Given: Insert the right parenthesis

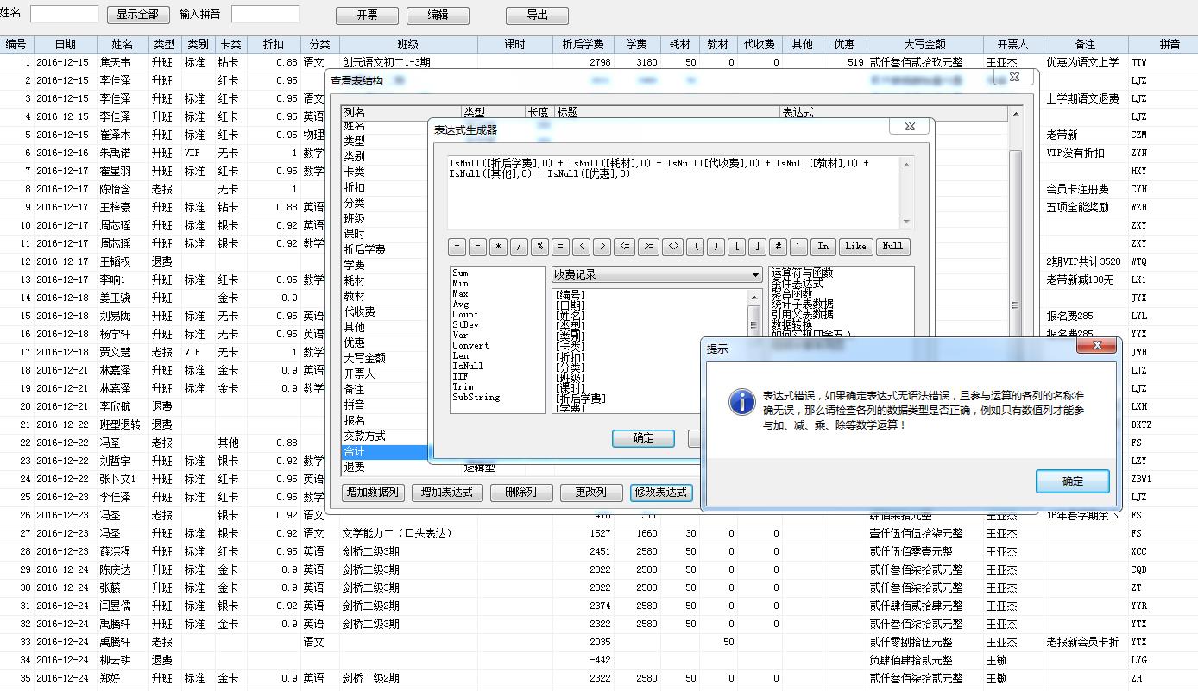Looking at the screenshot, I should coord(716,247).
